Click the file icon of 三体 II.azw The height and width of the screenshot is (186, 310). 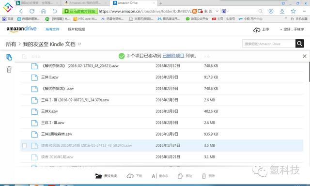(34, 77)
